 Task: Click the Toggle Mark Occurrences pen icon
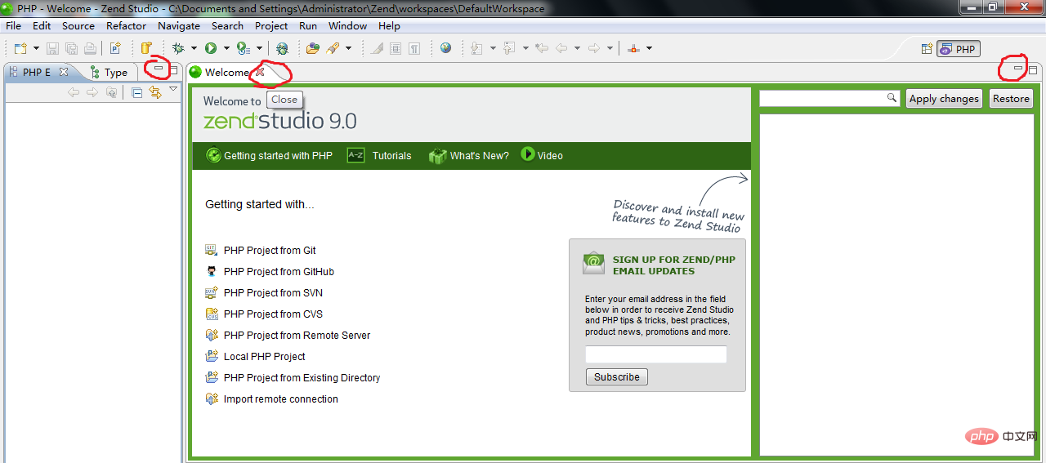[x=377, y=49]
